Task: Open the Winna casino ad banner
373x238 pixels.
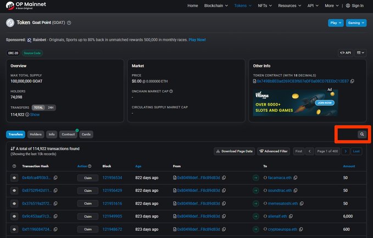Action: click(295, 103)
